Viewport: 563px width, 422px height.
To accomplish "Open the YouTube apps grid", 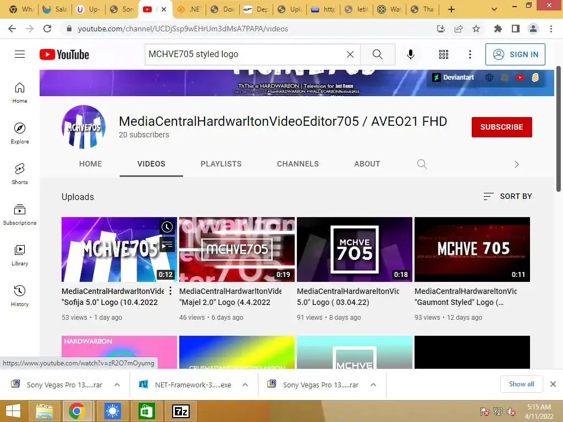I will tap(444, 54).
